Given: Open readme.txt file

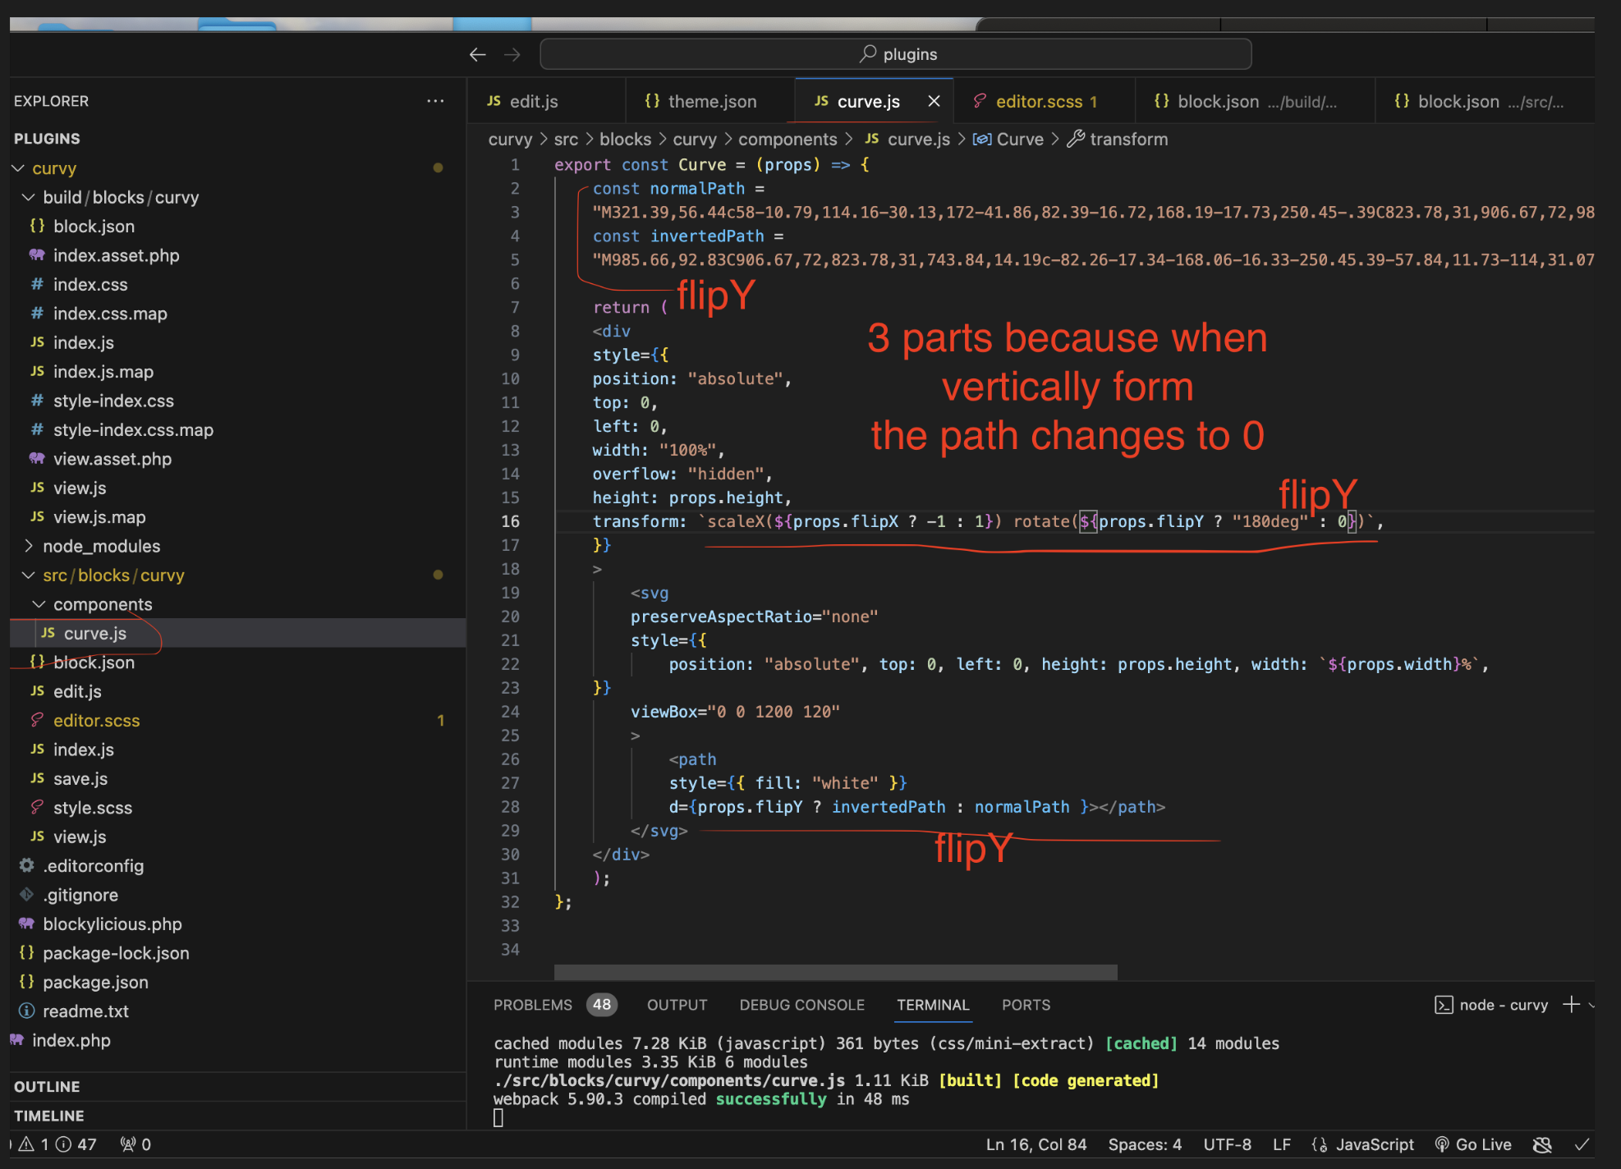Looking at the screenshot, I should (85, 1011).
